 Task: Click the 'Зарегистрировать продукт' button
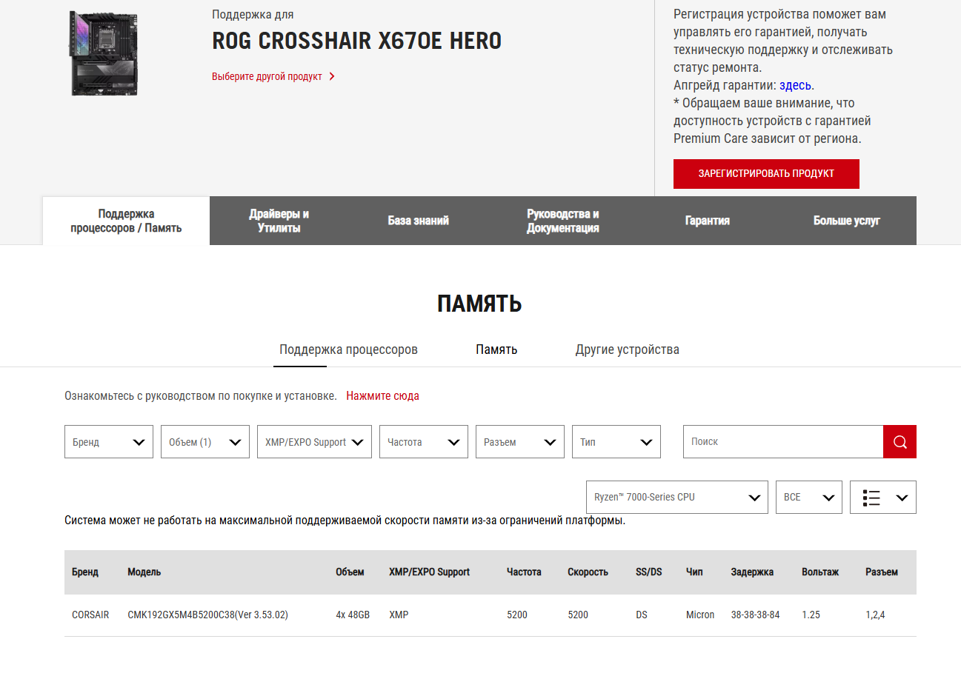tap(766, 174)
